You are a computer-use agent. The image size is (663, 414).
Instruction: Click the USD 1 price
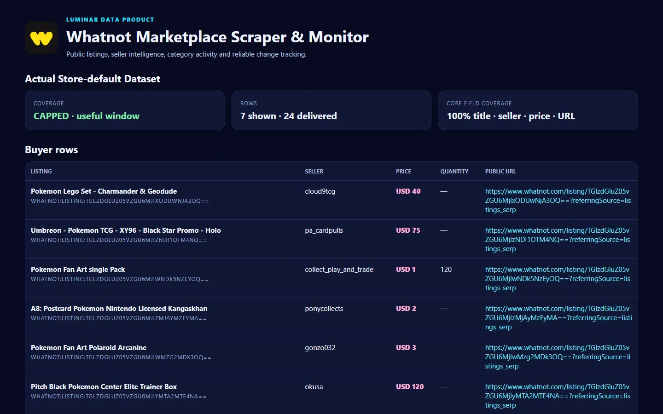coord(406,270)
